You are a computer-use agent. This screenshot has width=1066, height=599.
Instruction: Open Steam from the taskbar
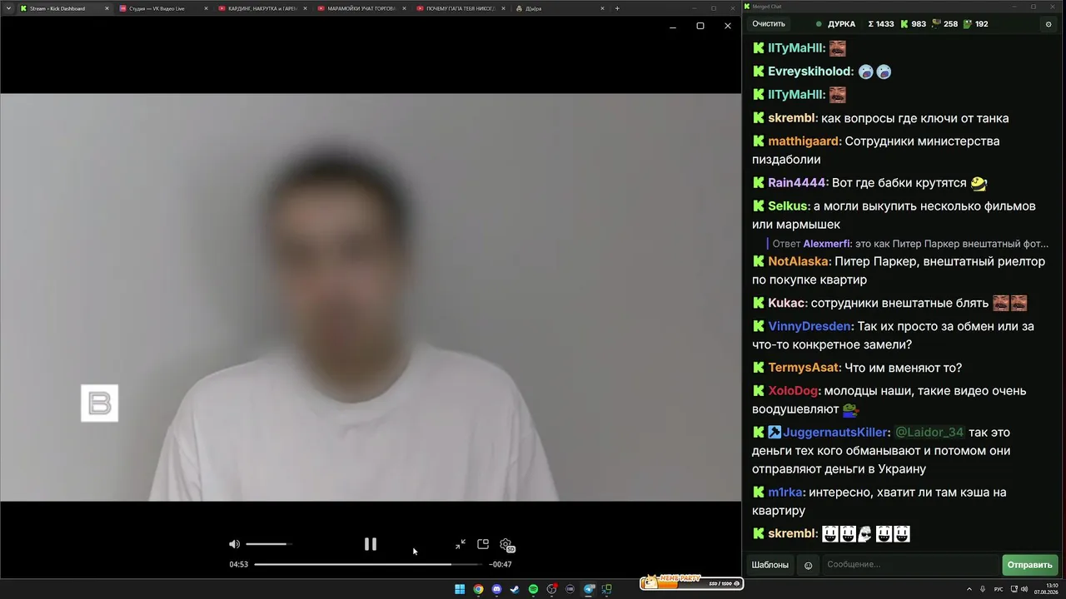(515, 589)
